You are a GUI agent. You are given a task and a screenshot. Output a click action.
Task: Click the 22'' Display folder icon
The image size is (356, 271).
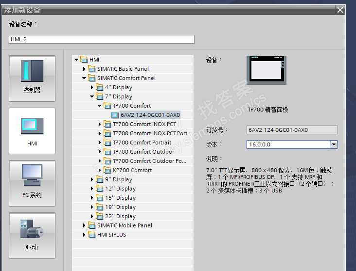click(x=99, y=216)
